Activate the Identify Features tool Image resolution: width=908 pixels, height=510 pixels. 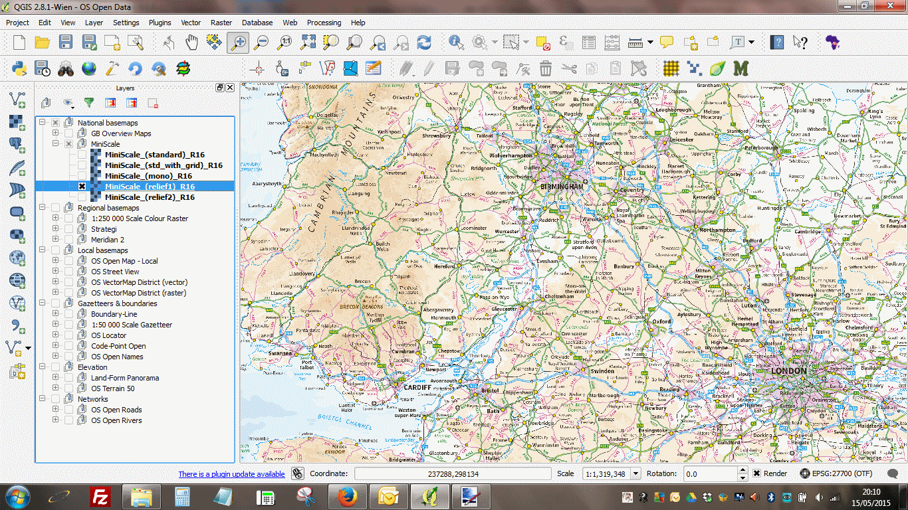pos(456,43)
